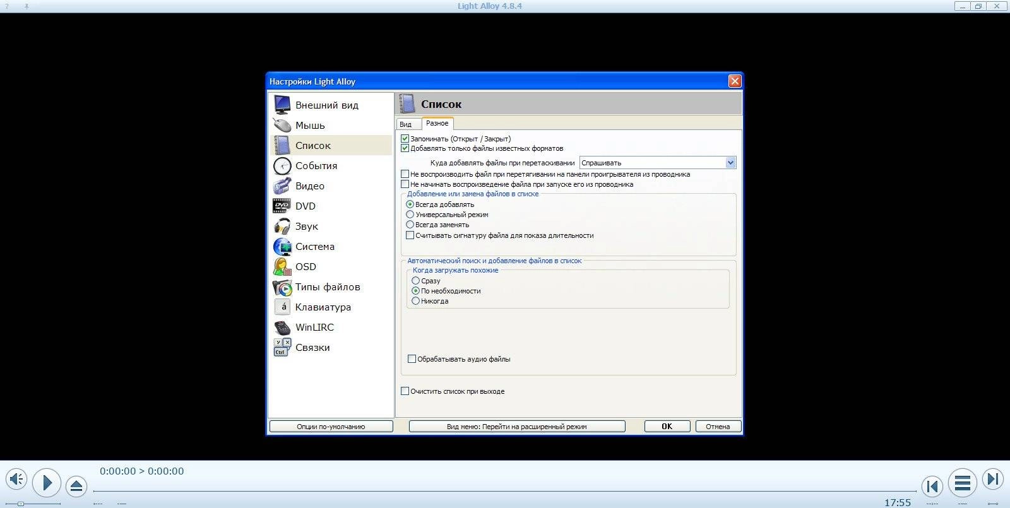Click the help question mark in the title bar

(x=6, y=6)
